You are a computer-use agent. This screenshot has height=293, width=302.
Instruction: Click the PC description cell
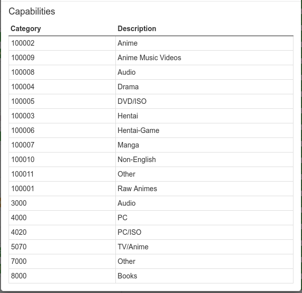[x=122, y=218]
